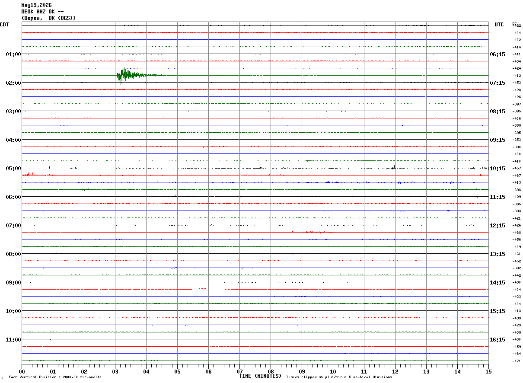Click the vertical division microvolts footnote
This screenshot has height=383, width=523.
point(55,377)
